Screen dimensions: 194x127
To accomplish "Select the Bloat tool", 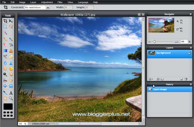I will 5,86.
